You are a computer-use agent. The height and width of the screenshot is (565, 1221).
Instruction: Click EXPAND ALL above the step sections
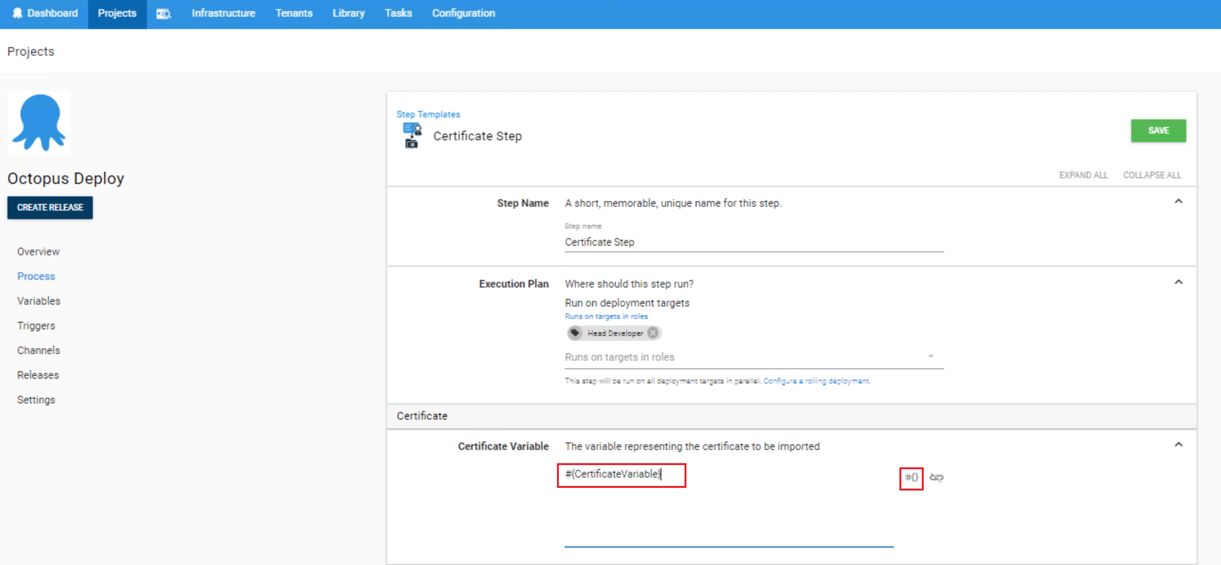click(1084, 174)
